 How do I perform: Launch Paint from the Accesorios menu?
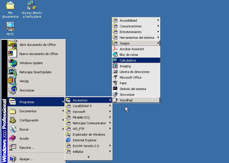(x=136, y=83)
